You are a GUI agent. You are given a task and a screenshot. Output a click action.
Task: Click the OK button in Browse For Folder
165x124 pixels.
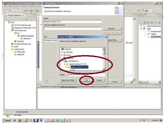[x=86, y=80]
